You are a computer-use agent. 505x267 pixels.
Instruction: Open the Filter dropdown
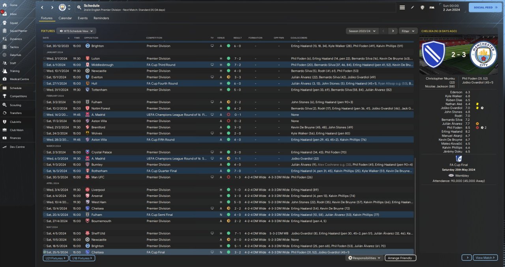click(x=408, y=31)
